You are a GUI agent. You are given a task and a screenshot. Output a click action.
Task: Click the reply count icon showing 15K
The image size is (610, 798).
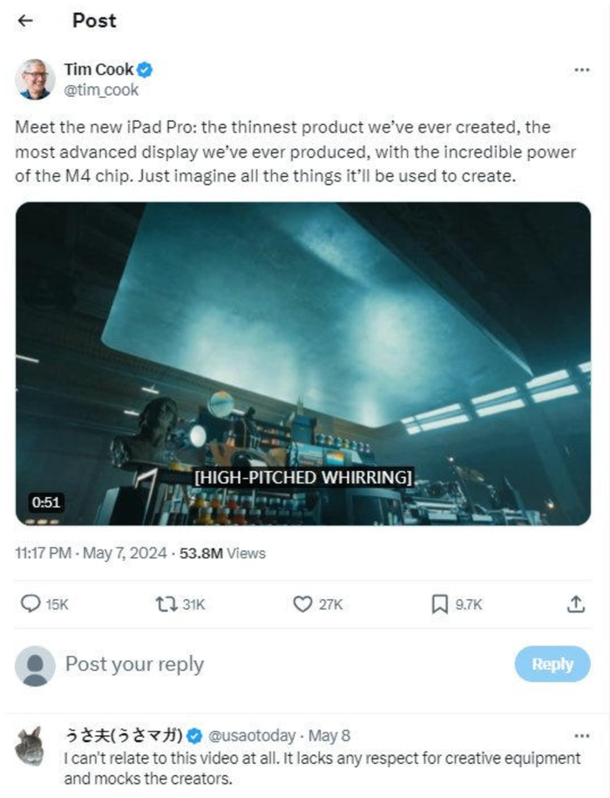[30, 604]
